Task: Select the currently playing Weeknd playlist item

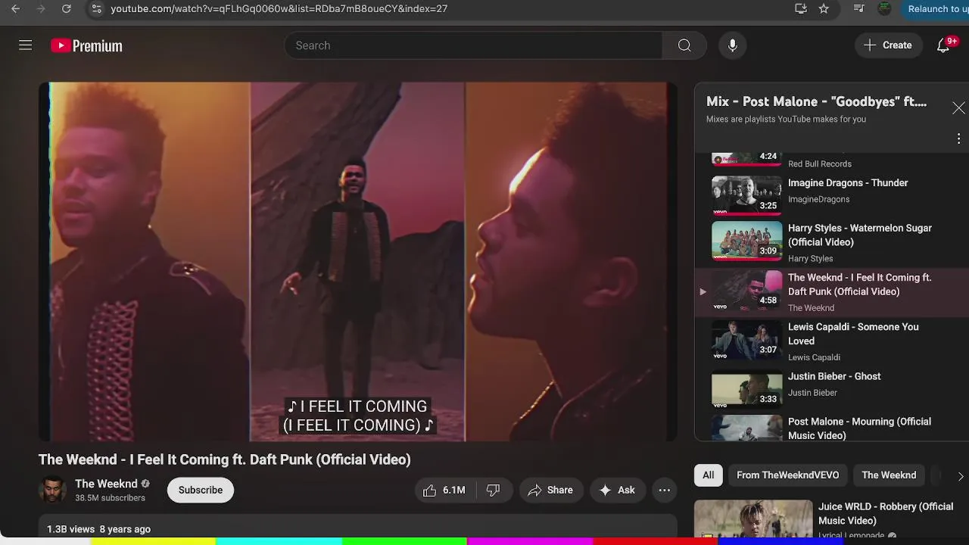Action: [831, 291]
